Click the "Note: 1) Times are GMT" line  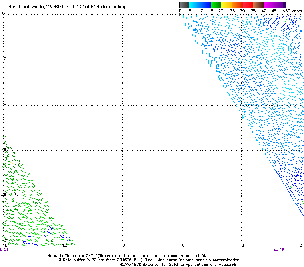[x=127, y=256]
